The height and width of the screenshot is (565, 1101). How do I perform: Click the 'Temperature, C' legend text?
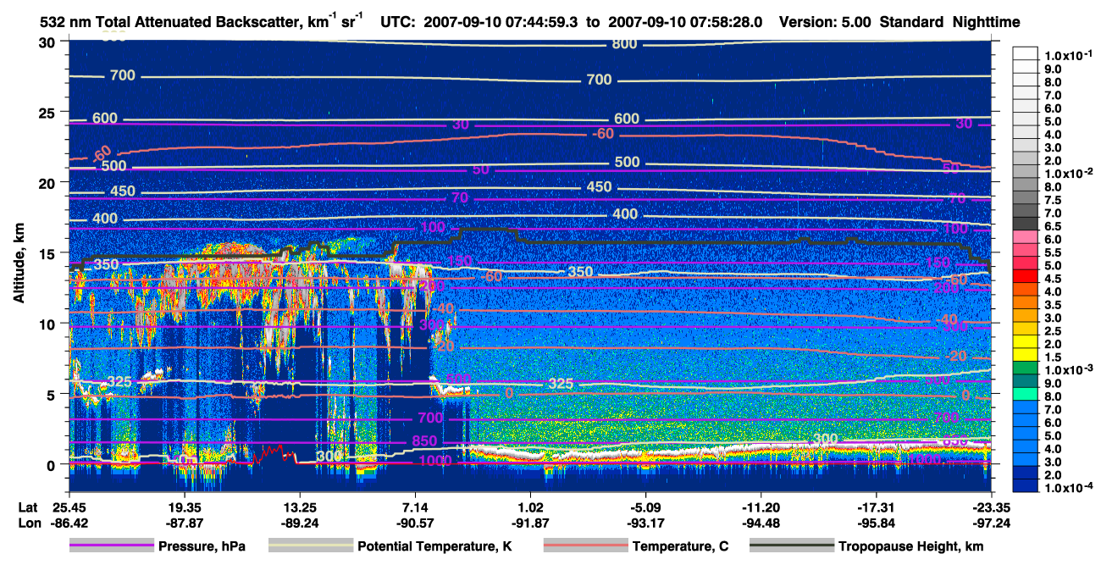point(680,546)
